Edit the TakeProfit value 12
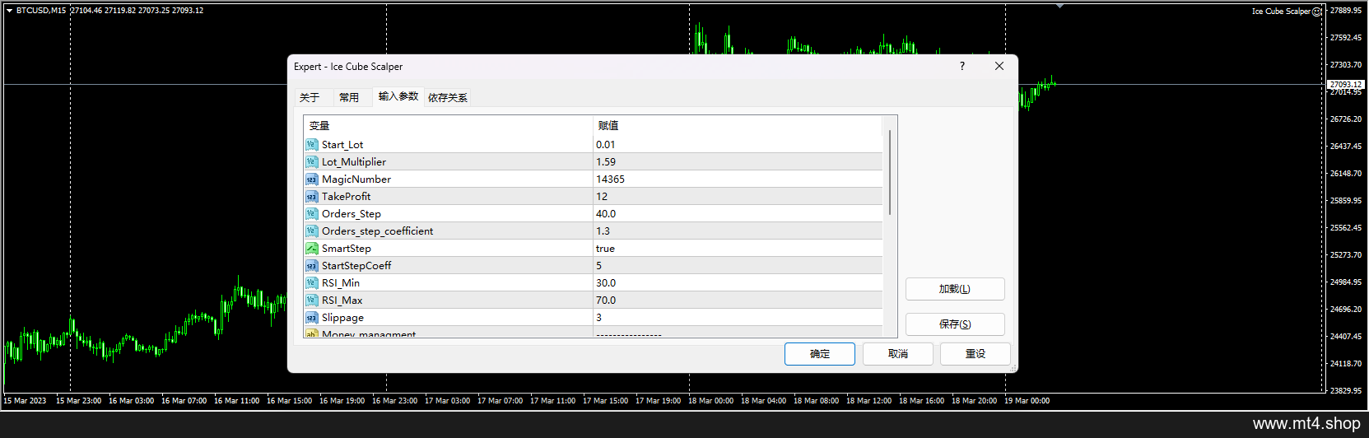 738,197
